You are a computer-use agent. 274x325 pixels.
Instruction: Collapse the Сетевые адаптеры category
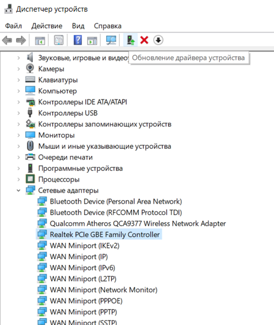[19, 190]
